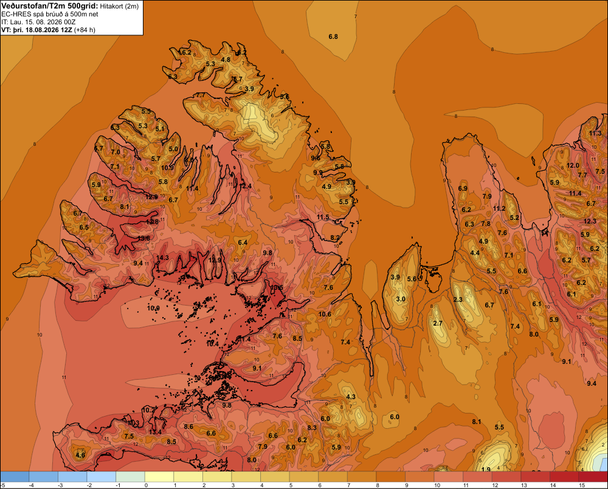Click the 14.3 temperature label

[162, 258]
